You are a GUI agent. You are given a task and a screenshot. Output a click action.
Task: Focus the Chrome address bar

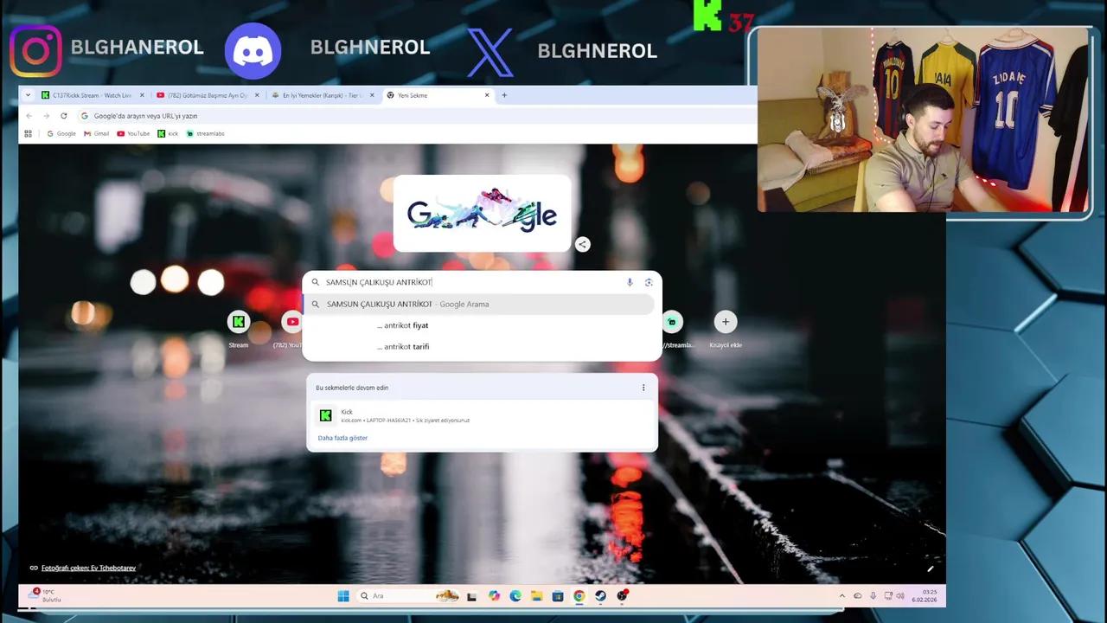tap(415, 116)
